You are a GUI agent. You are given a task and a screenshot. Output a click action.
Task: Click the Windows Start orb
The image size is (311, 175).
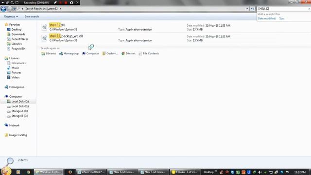(6, 171)
